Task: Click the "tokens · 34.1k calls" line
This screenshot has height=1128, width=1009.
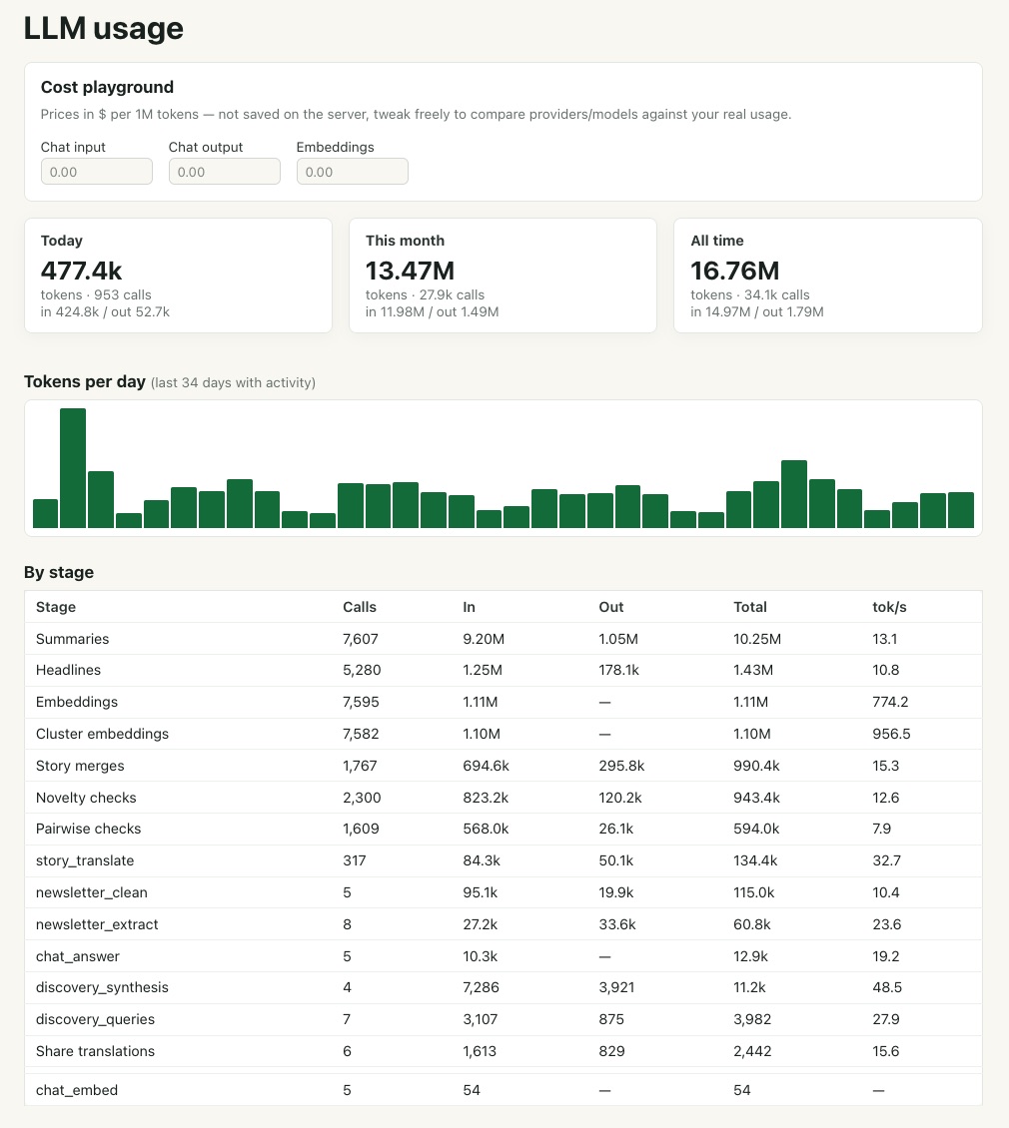Action: [x=749, y=294]
